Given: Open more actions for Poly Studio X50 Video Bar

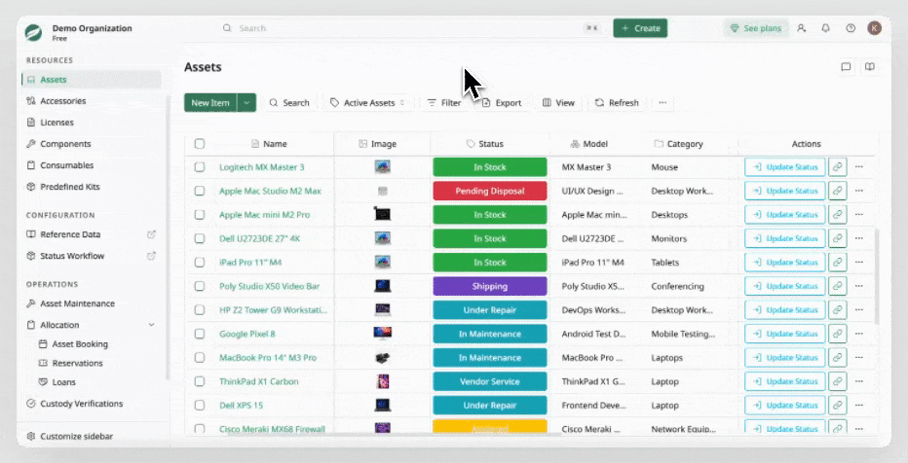Looking at the screenshot, I should coord(859,286).
